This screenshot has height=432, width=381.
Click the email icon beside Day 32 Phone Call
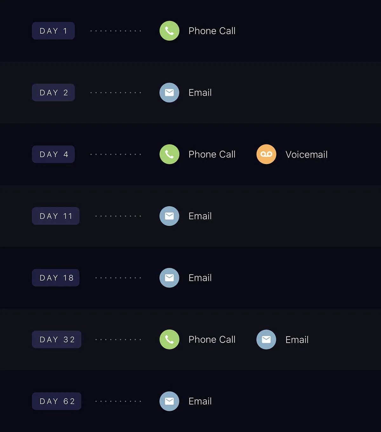click(266, 339)
